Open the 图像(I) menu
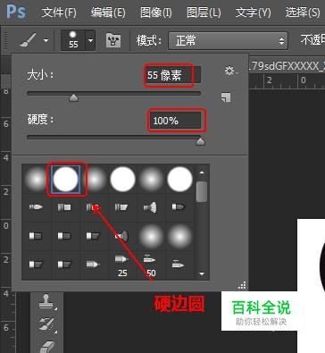Viewport: 325px width, 353px height. pos(155,13)
